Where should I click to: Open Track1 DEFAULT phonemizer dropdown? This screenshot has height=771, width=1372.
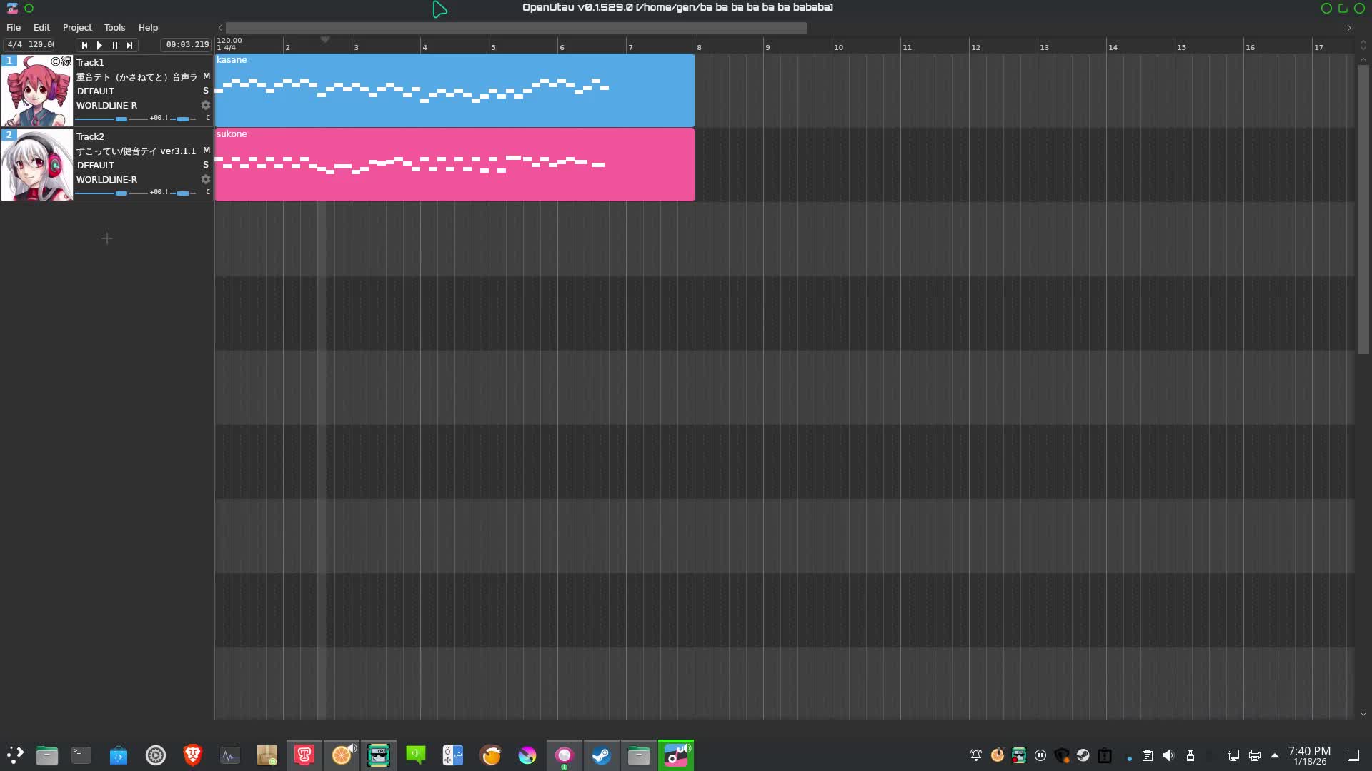(x=96, y=91)
